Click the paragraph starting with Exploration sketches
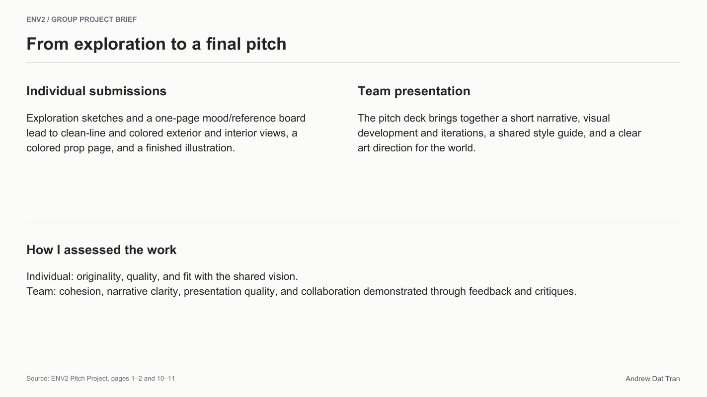Viewport: 707px width, 397px height. (166, 133)
